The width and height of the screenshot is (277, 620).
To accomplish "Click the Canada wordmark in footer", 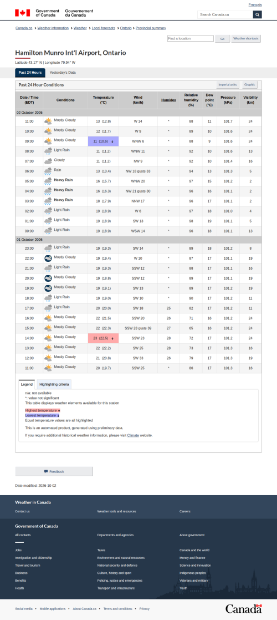I will [x=243, y=608].
